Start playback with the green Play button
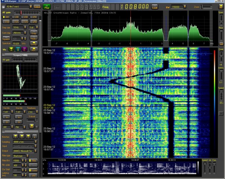The image size is (225, 179). click(47, 7)
